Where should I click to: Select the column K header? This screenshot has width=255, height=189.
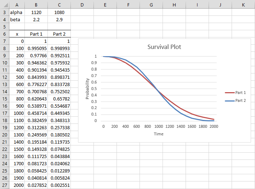pyautogui.click(x=243, y=5)
